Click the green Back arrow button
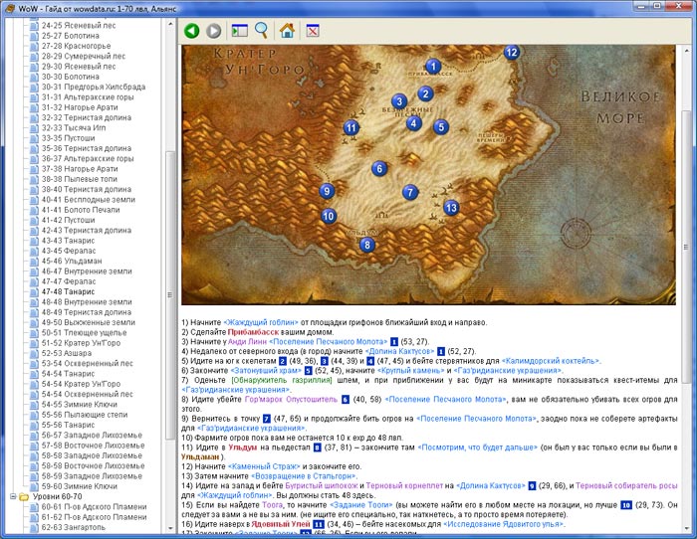This screenshot has height=539, width=697. click(192, 31)
